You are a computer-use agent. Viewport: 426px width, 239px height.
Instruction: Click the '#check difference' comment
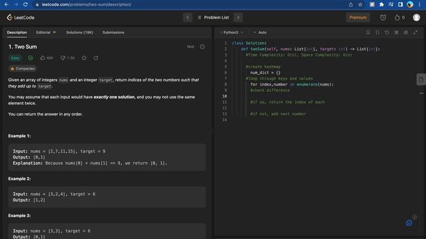(x=270, y=90)
